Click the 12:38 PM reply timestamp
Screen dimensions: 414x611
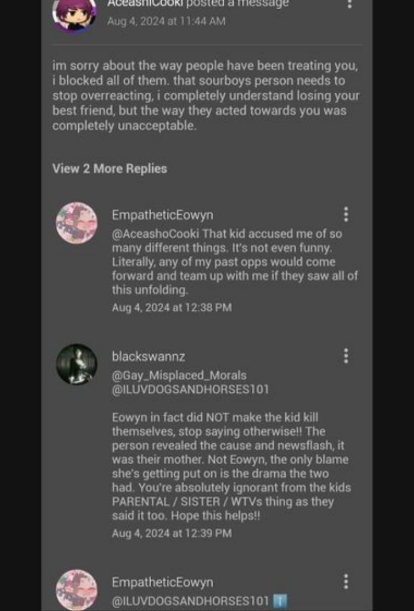171,308
